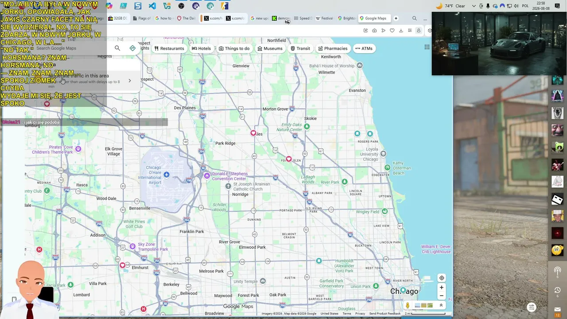Open the browser easy setup menu icon
Screen dimensions: 567x319
410,31
